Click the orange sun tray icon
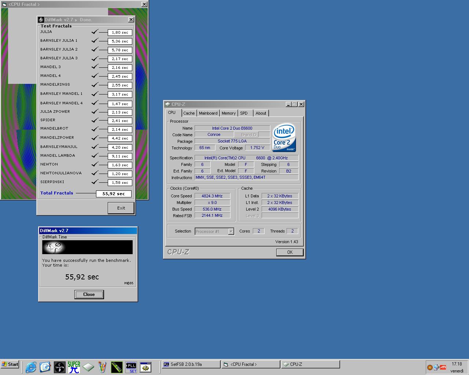 pos(430,367)
